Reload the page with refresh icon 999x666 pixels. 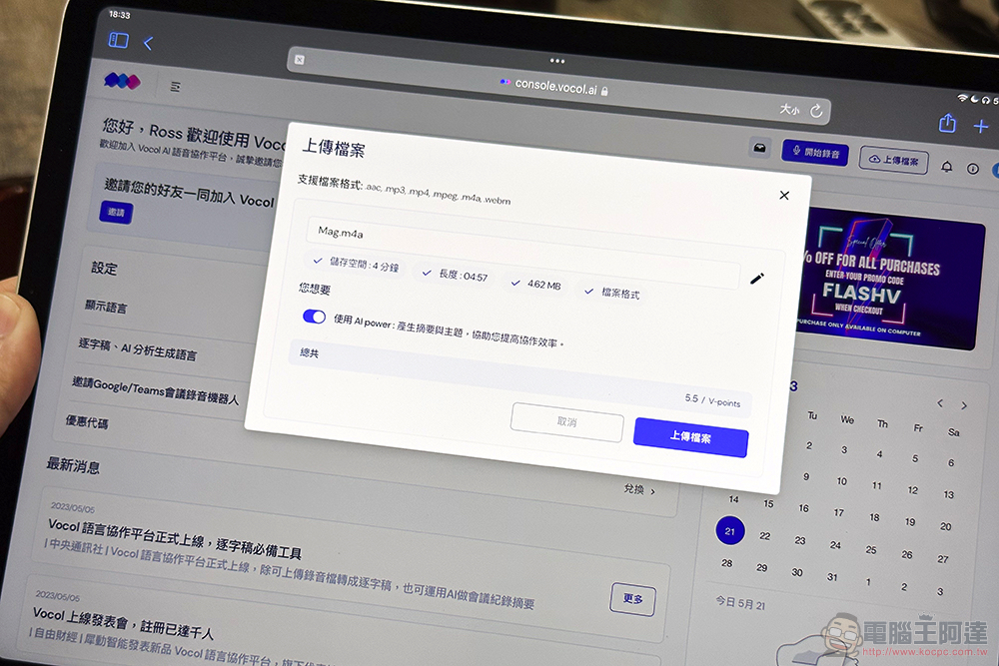[x=816, y=111]
